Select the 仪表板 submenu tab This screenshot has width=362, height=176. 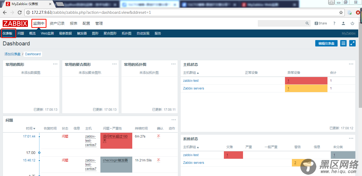click(7, 33)
